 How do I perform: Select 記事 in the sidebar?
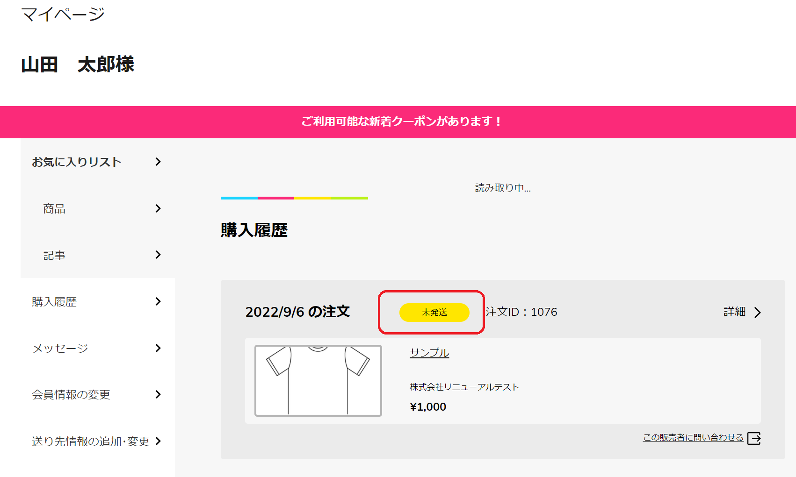54,255
